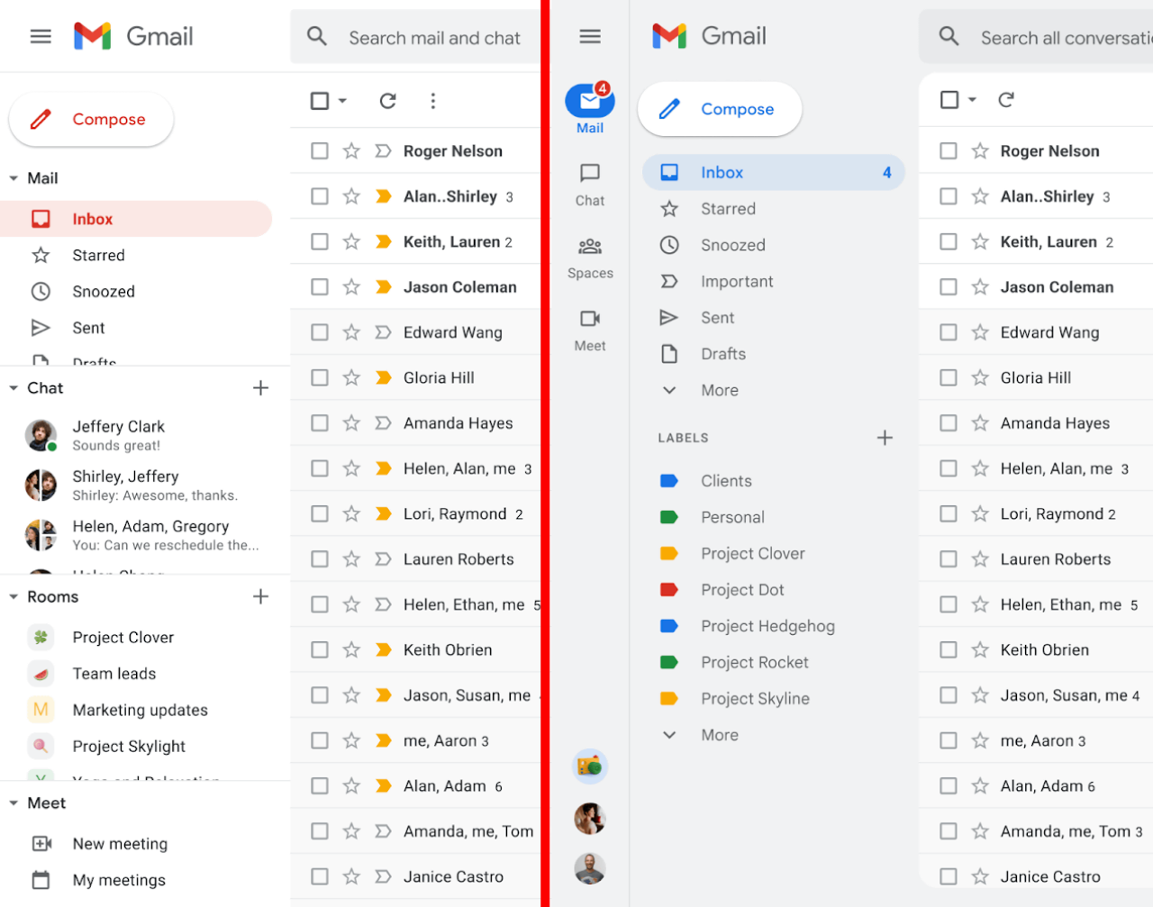Tick the select-all checkbox in right Gmail toolbar
The height and width of the screenshot is (907, 1153).
(x=949, y=100)
